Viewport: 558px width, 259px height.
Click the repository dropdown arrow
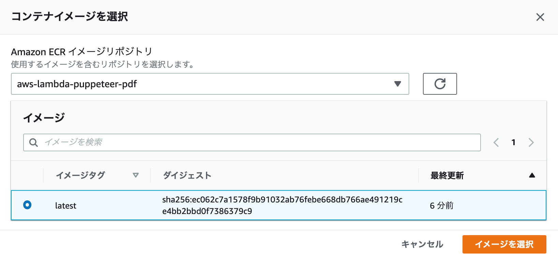pyautogui.click(x=397, y=84)
